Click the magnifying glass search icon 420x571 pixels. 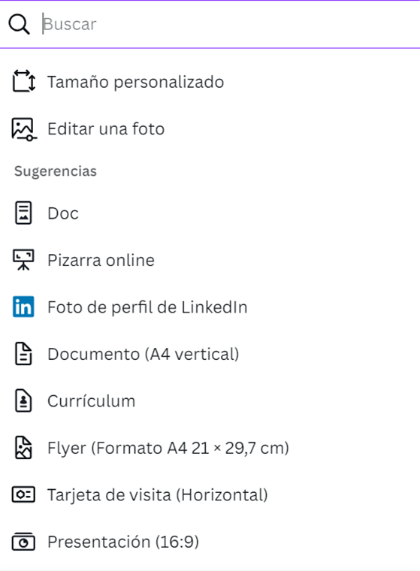(x=19, y=24)
